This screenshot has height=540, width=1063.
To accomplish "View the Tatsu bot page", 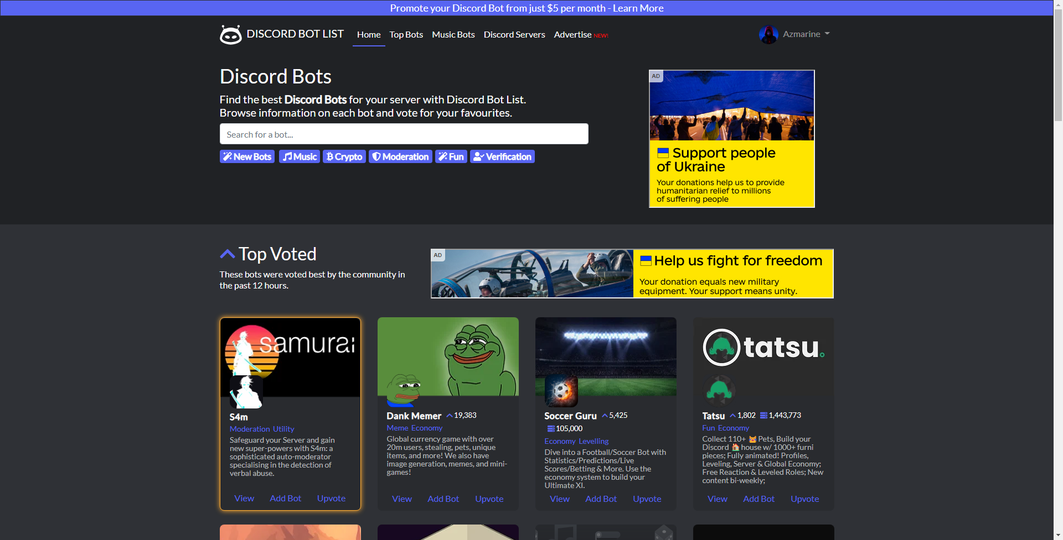I will pos(718,499).
